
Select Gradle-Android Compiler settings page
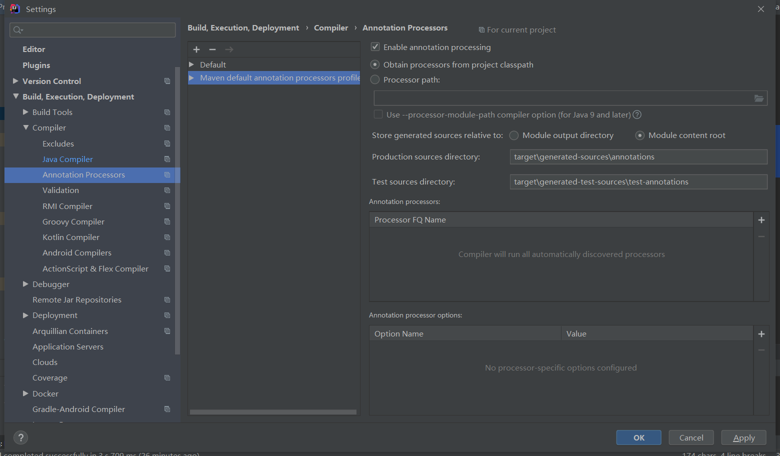(x=78, y=409)
